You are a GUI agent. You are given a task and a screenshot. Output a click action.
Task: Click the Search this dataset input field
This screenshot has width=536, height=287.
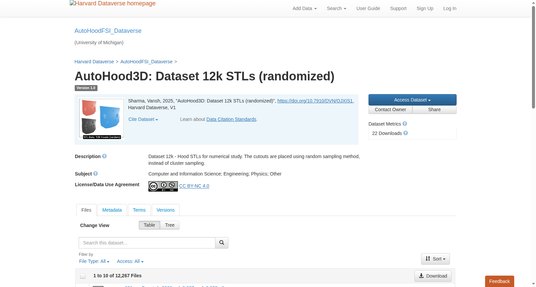tap(147, 243)
